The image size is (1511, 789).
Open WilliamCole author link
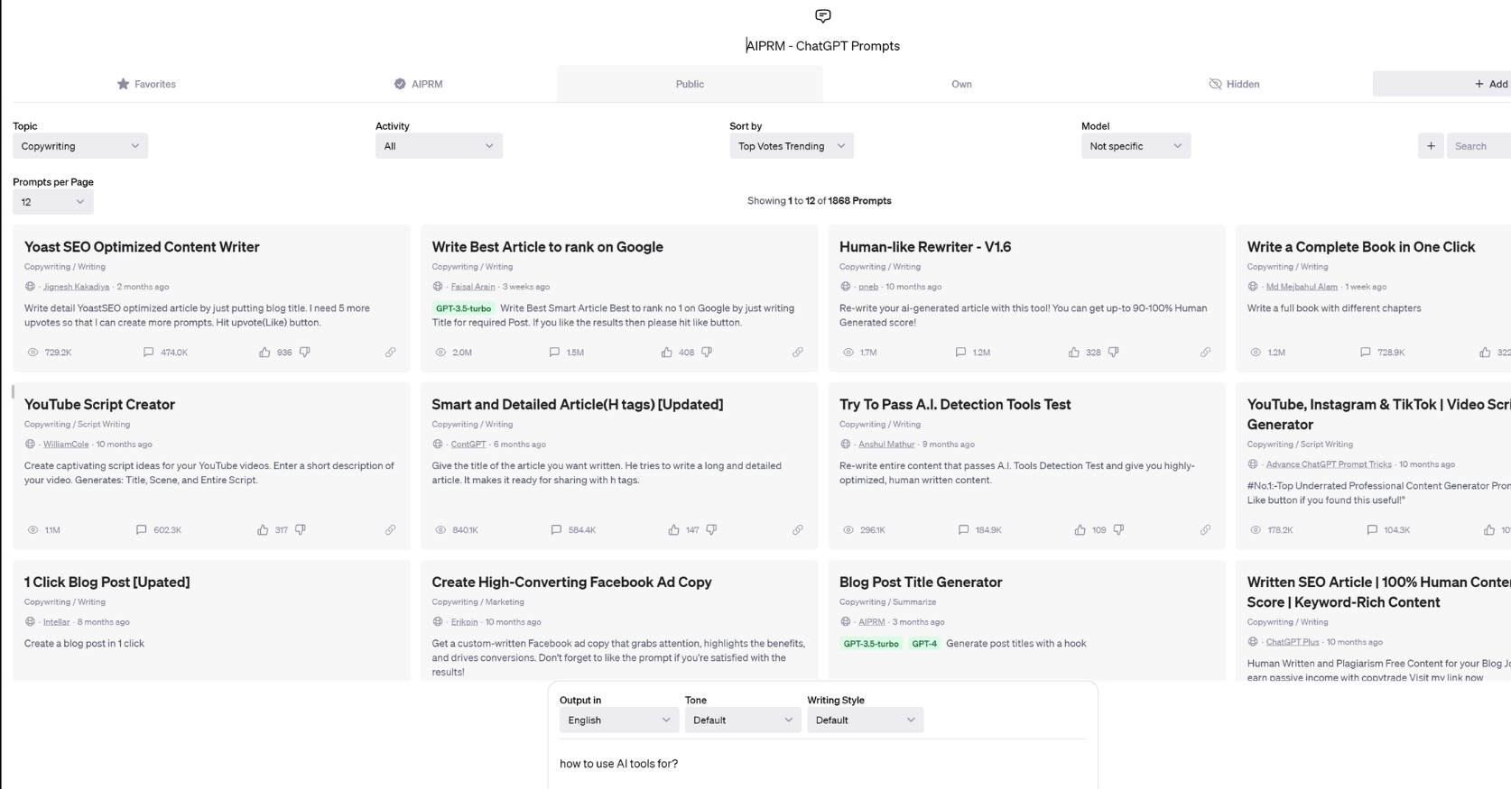pyautogui.click(x=66, y=445)
